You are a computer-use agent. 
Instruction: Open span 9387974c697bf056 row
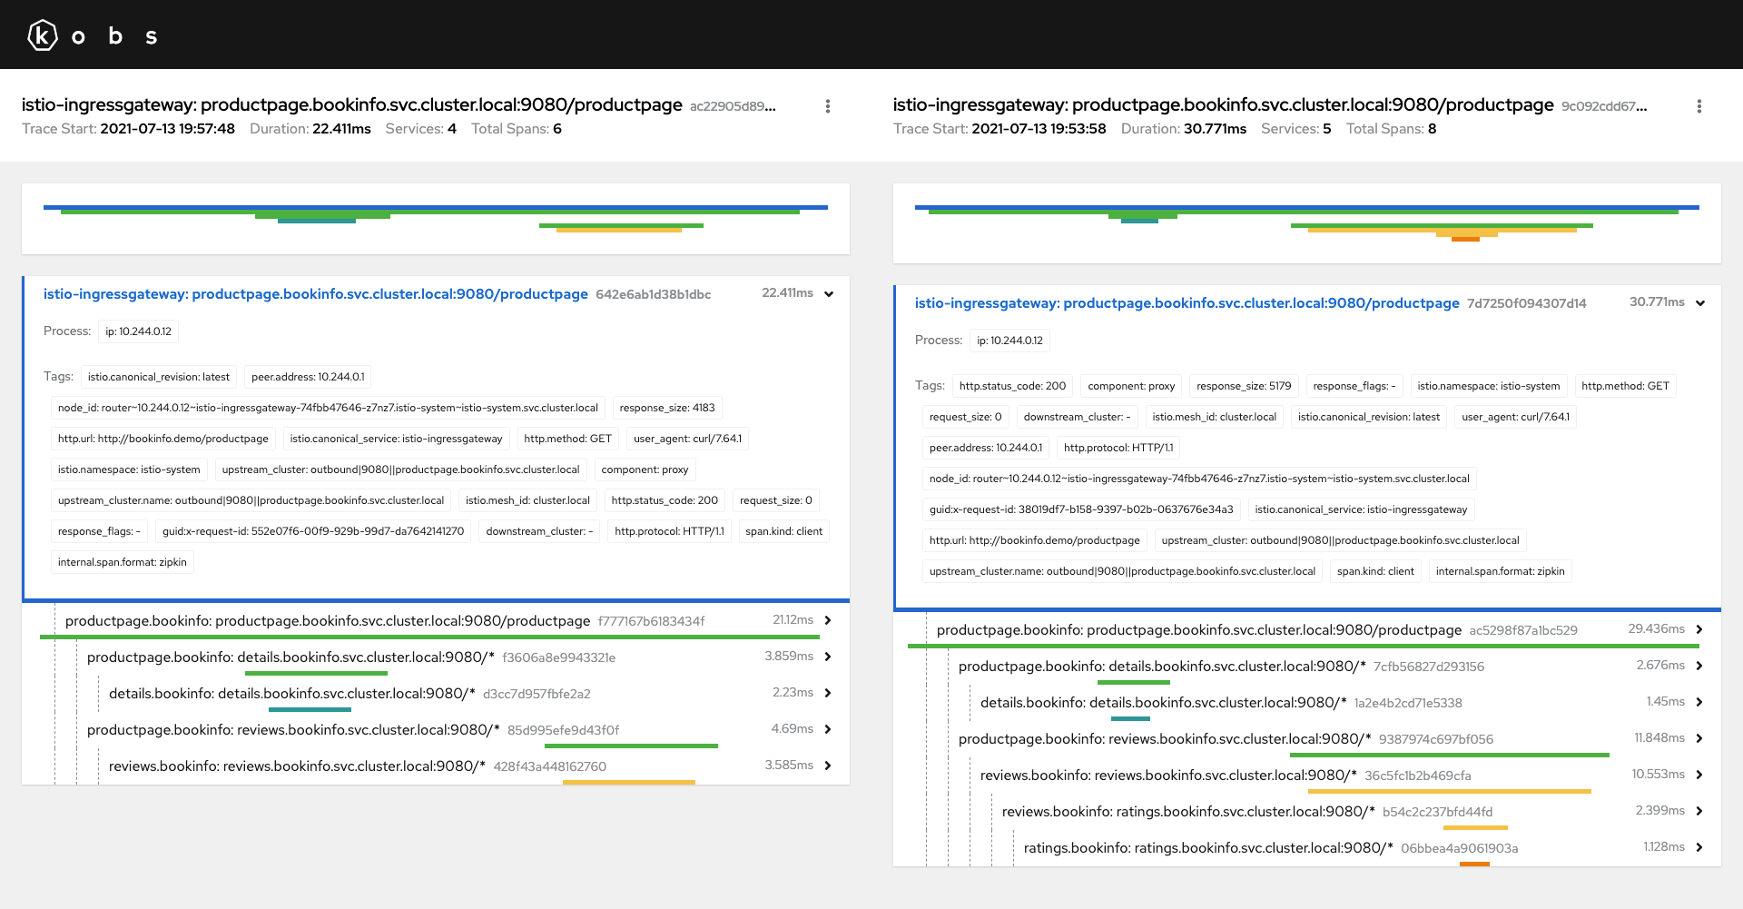click(x=1307, y=738)
